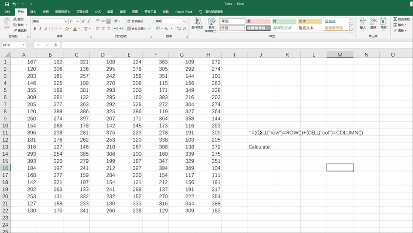413x233 pixels.
Task: Open font color dropdown arrow
Action: tap(79, 29)
